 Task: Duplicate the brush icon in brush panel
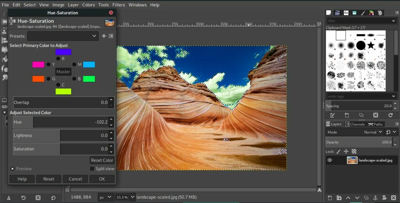click(361, 115)
